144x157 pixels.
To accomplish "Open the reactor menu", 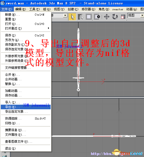I will pyautogui.click(x=118, y=9).
